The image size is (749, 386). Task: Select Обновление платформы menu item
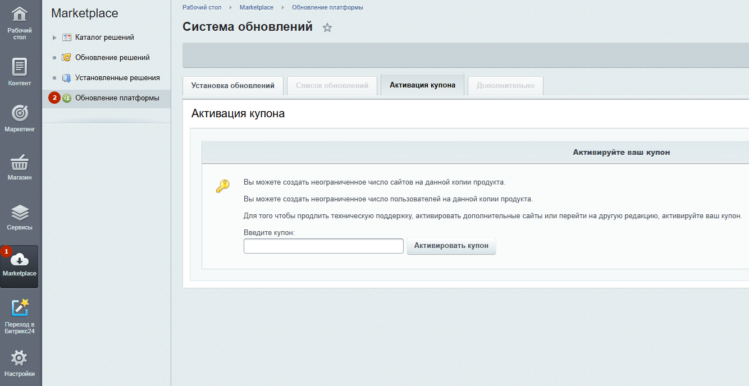coord(117,98)
